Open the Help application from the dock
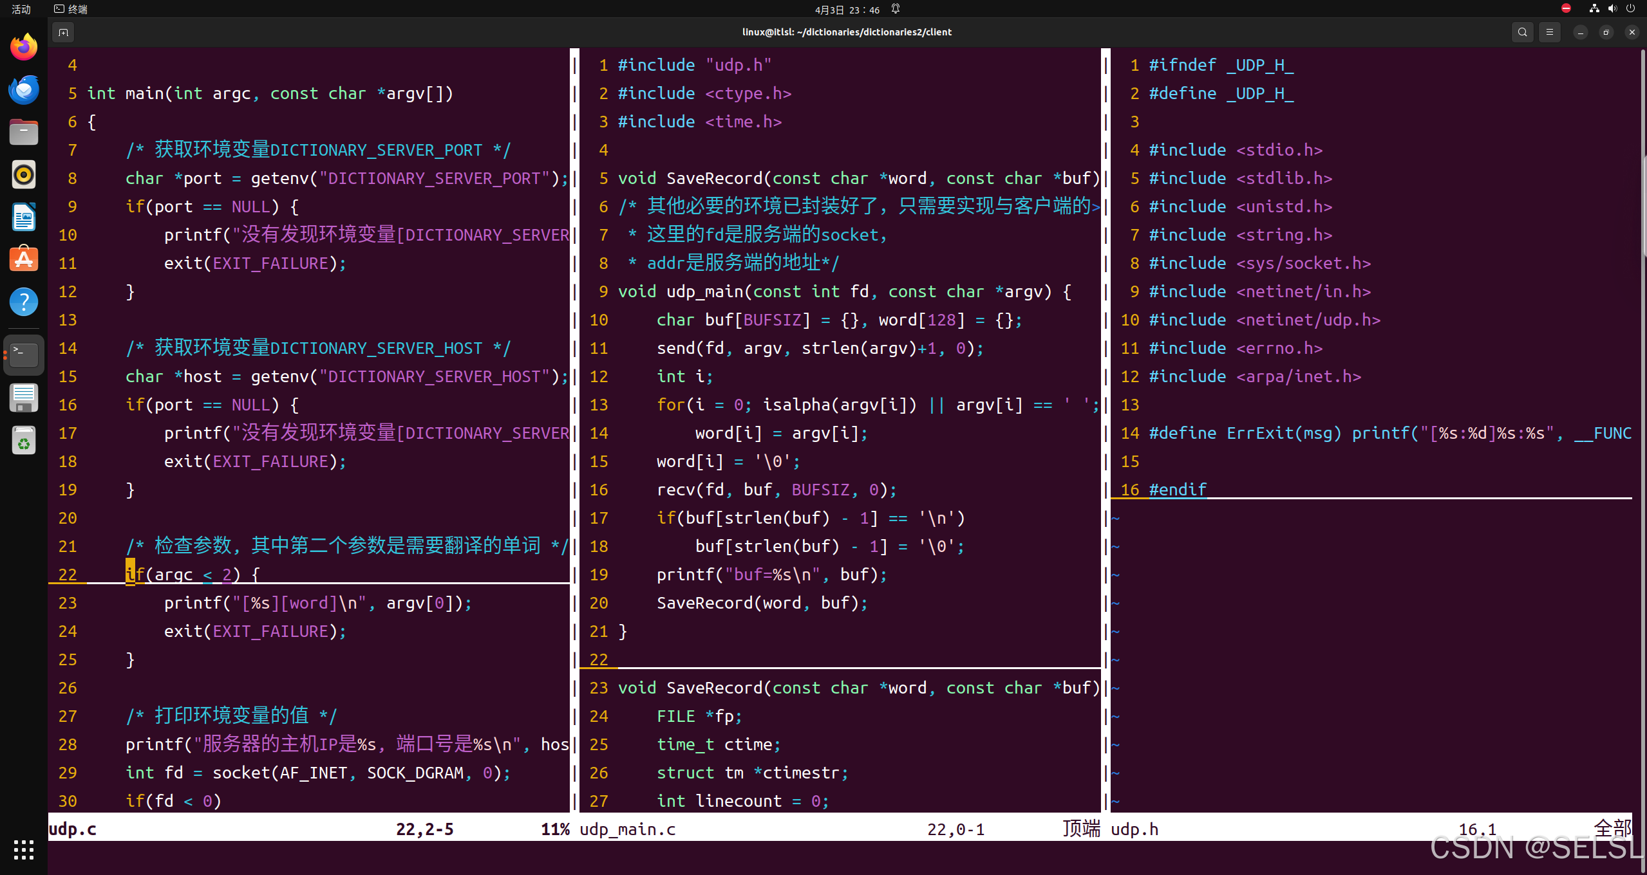This screenshot has height=875, width=1647. [x=23, y=301]
